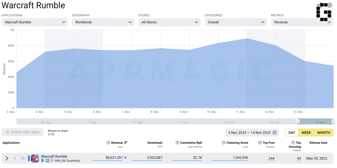Switch granularity to MONTH
The width and height of the screenshot is (337, 168).
pos(324,132)
